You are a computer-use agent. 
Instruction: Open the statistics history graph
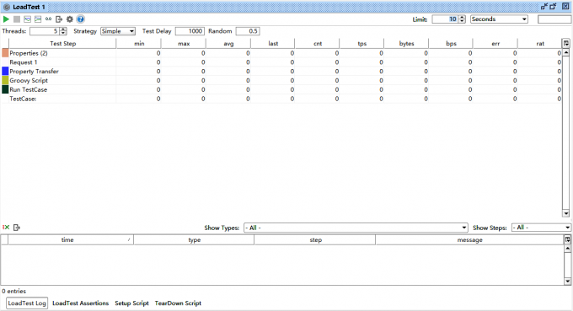click(x=38, y=19)
